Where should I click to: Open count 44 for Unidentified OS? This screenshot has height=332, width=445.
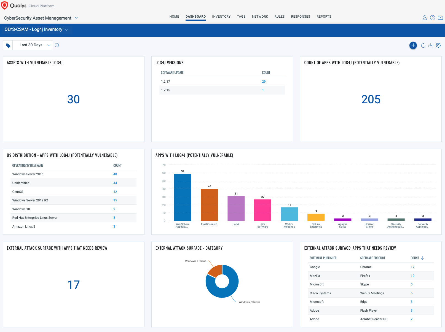point(115,183)
